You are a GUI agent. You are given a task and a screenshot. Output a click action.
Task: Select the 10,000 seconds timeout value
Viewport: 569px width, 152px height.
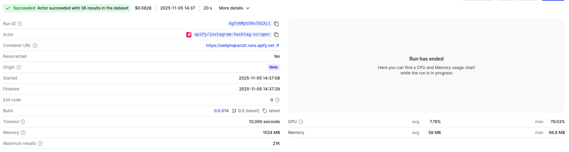tap(264, 122)
